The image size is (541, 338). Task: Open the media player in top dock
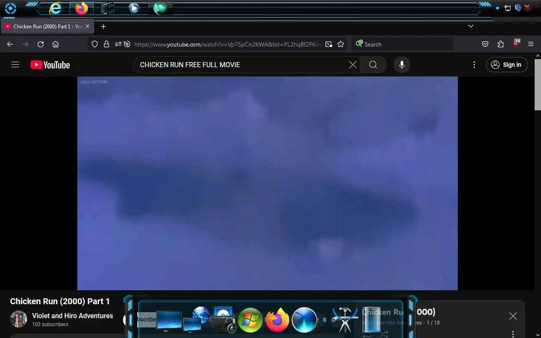pyautogui.click(x=134, y=8)
